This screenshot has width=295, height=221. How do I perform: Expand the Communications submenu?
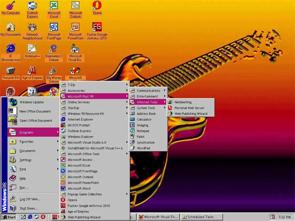tap(148, 91)
